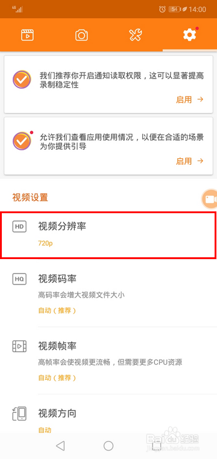This screenshot has height=459, width=217.
Task: Tap the alarm icon in status bar
Action: (162, 10)
